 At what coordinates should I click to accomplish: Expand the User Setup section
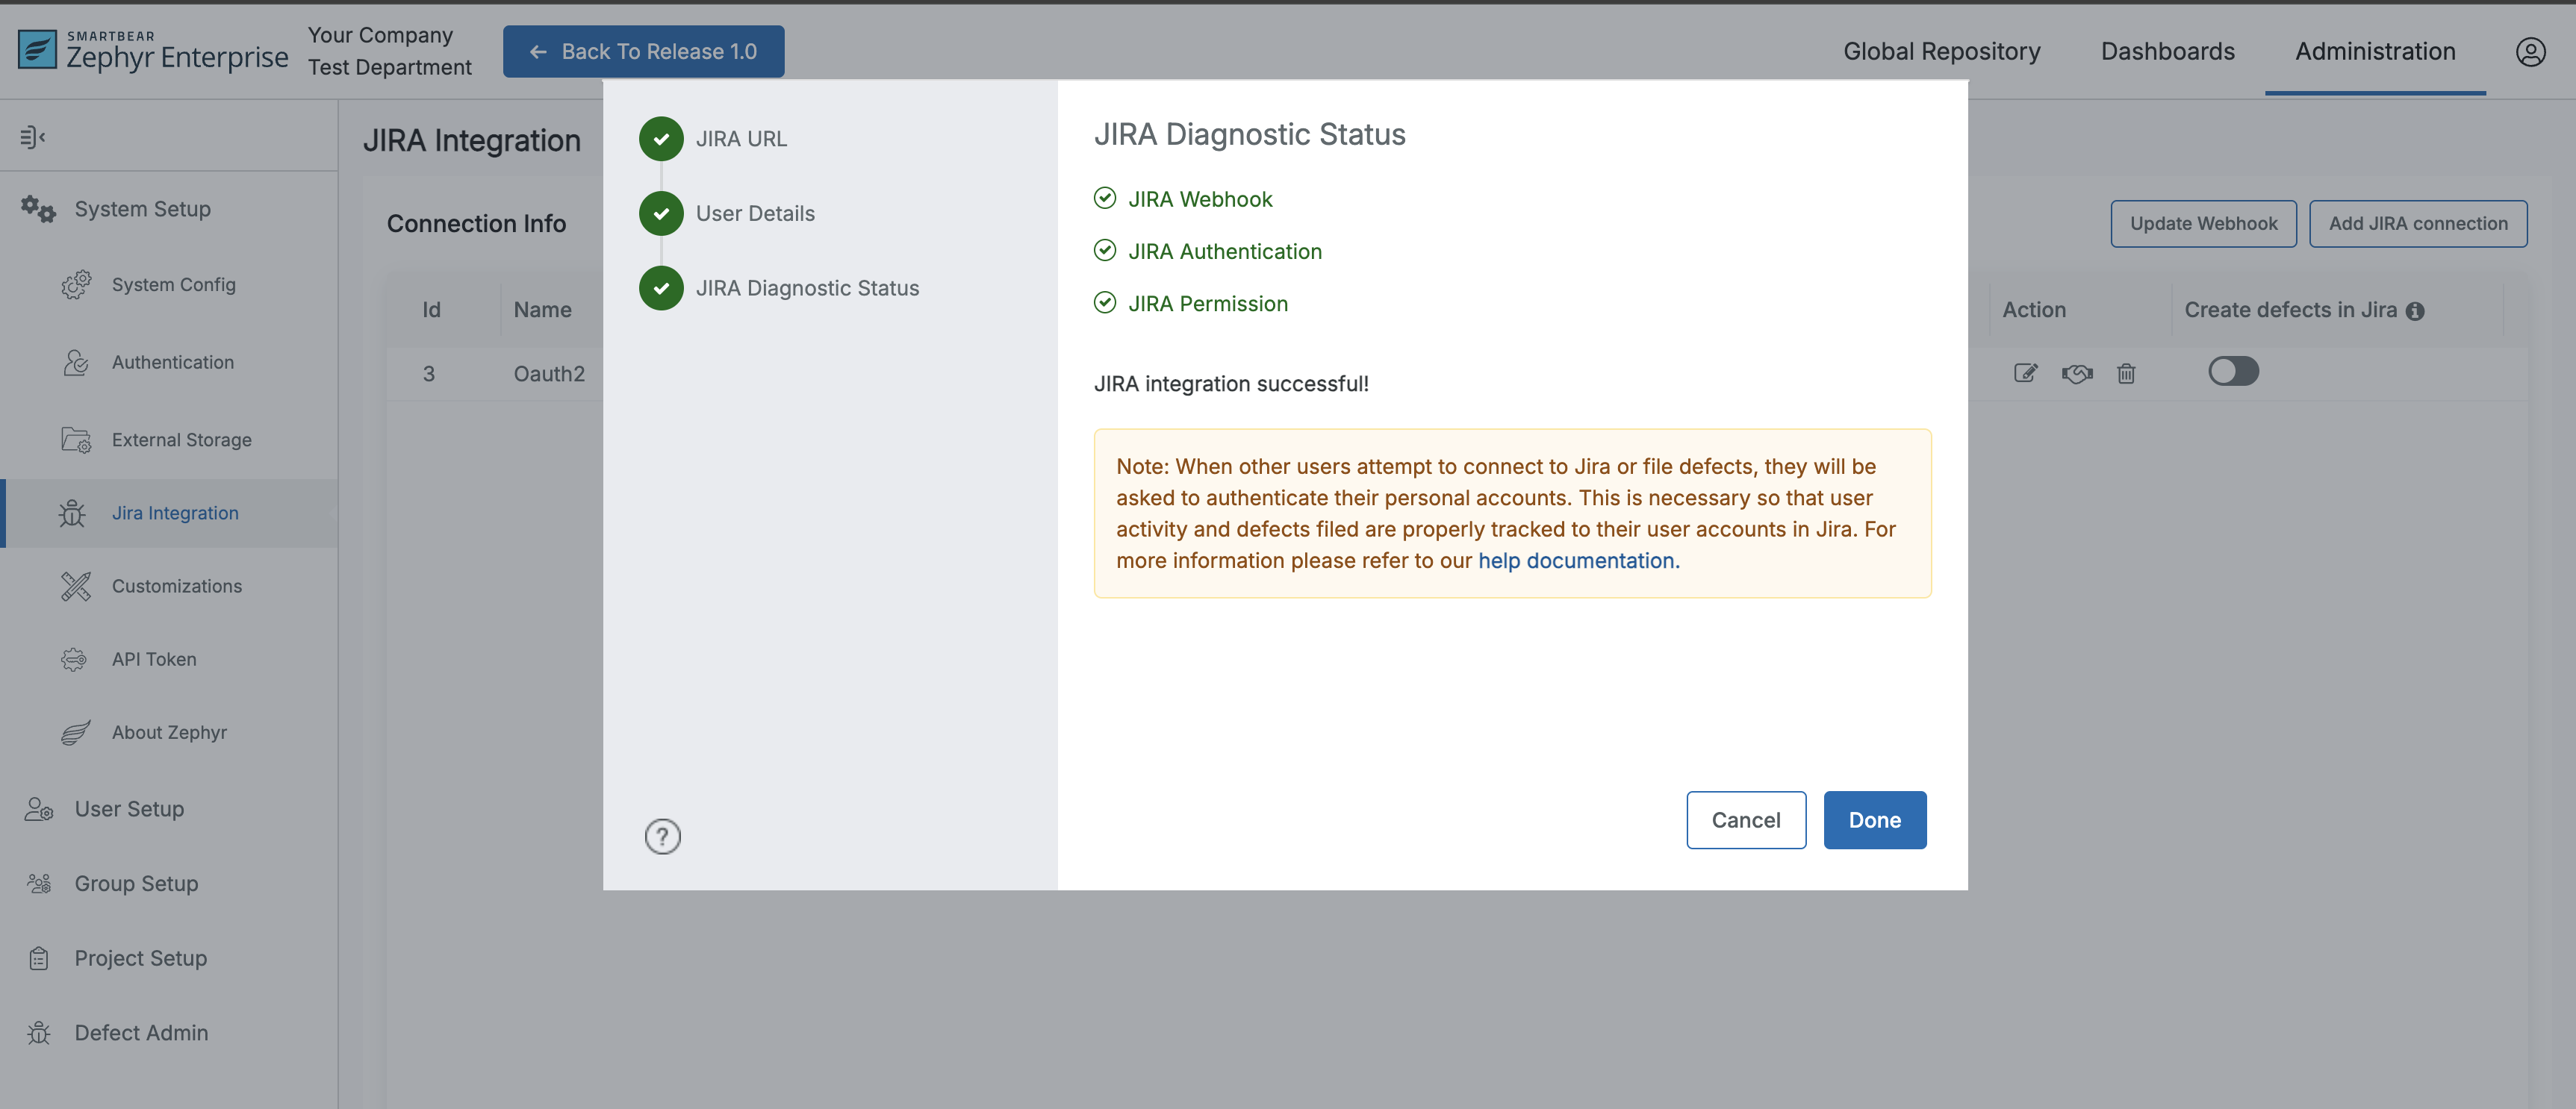click(129, 808)
